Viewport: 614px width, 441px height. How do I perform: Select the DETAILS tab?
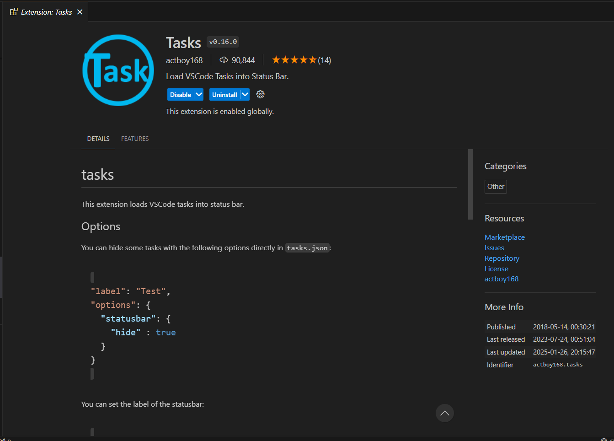[98, 139]
